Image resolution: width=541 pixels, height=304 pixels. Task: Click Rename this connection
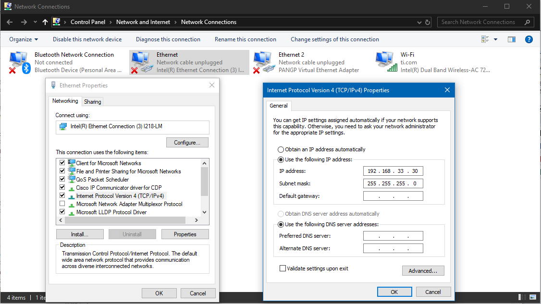click(x=246, y=39)
